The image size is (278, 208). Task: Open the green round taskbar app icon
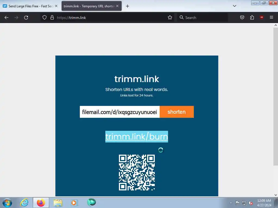pyautogui.click(x=91, y=202)
